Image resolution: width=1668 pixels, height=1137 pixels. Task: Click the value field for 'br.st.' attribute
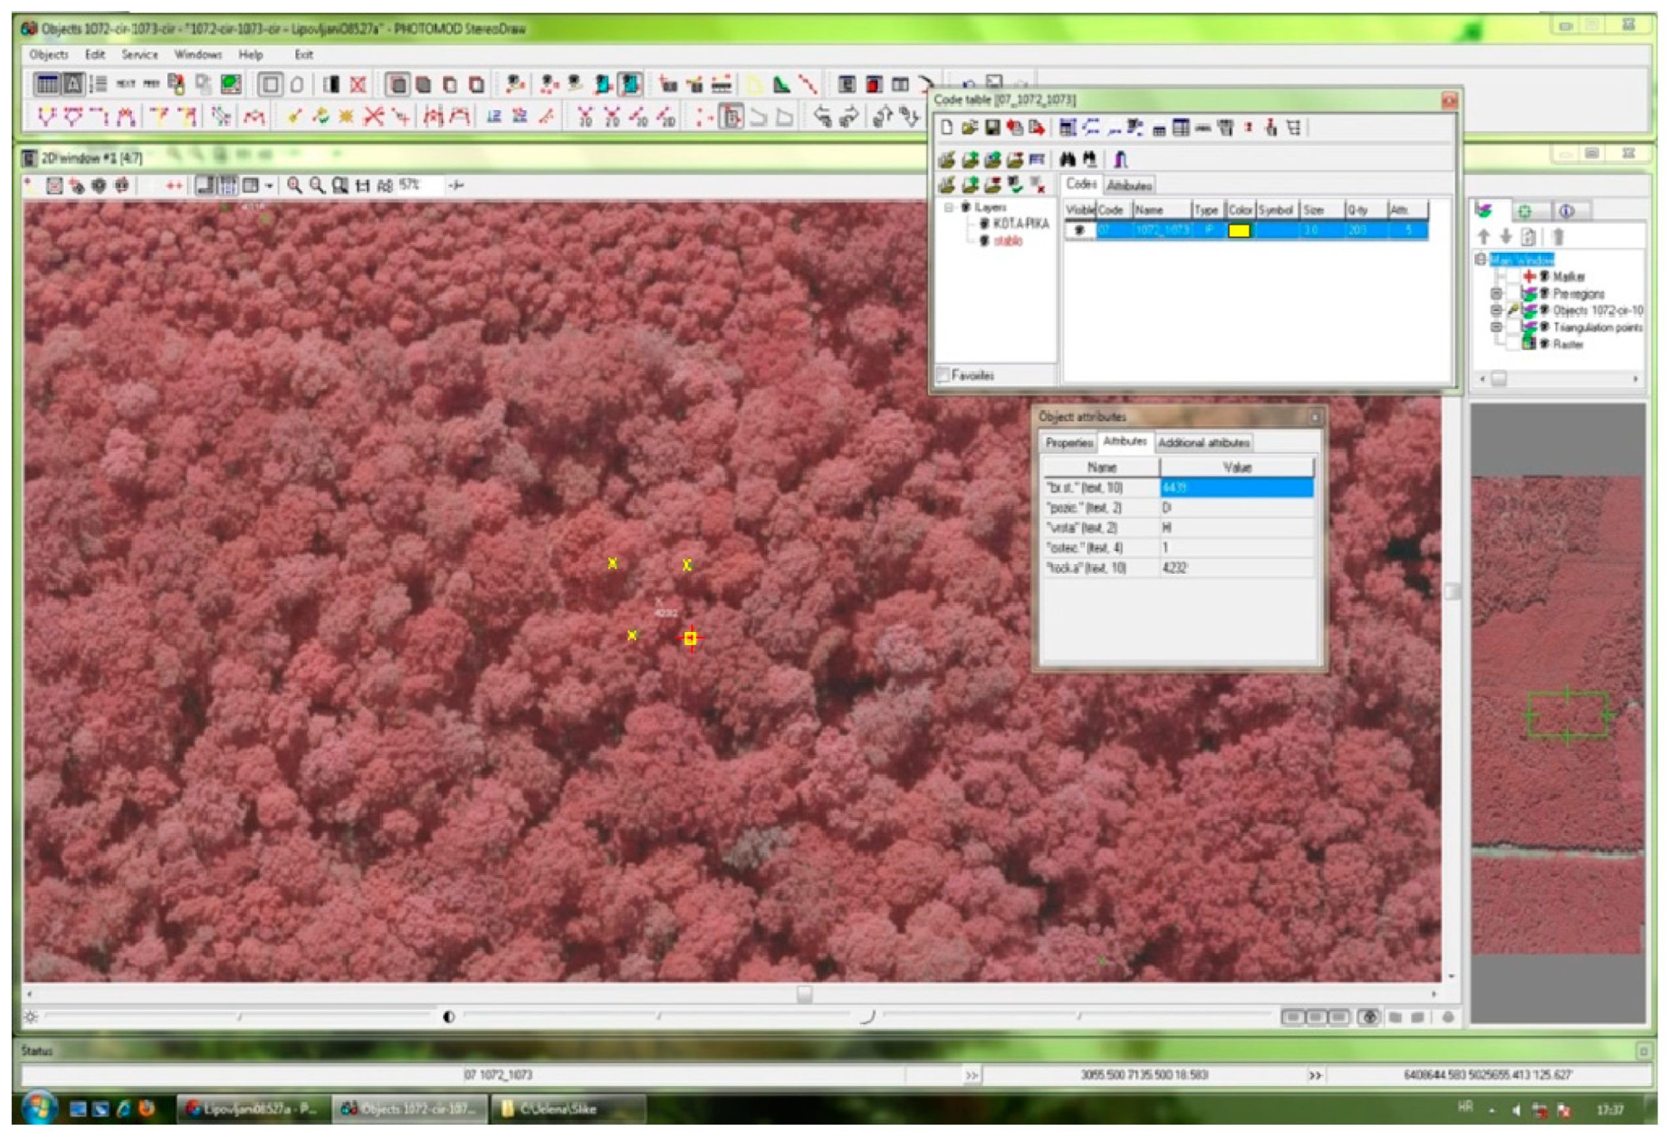click(x=1237, y=488)
